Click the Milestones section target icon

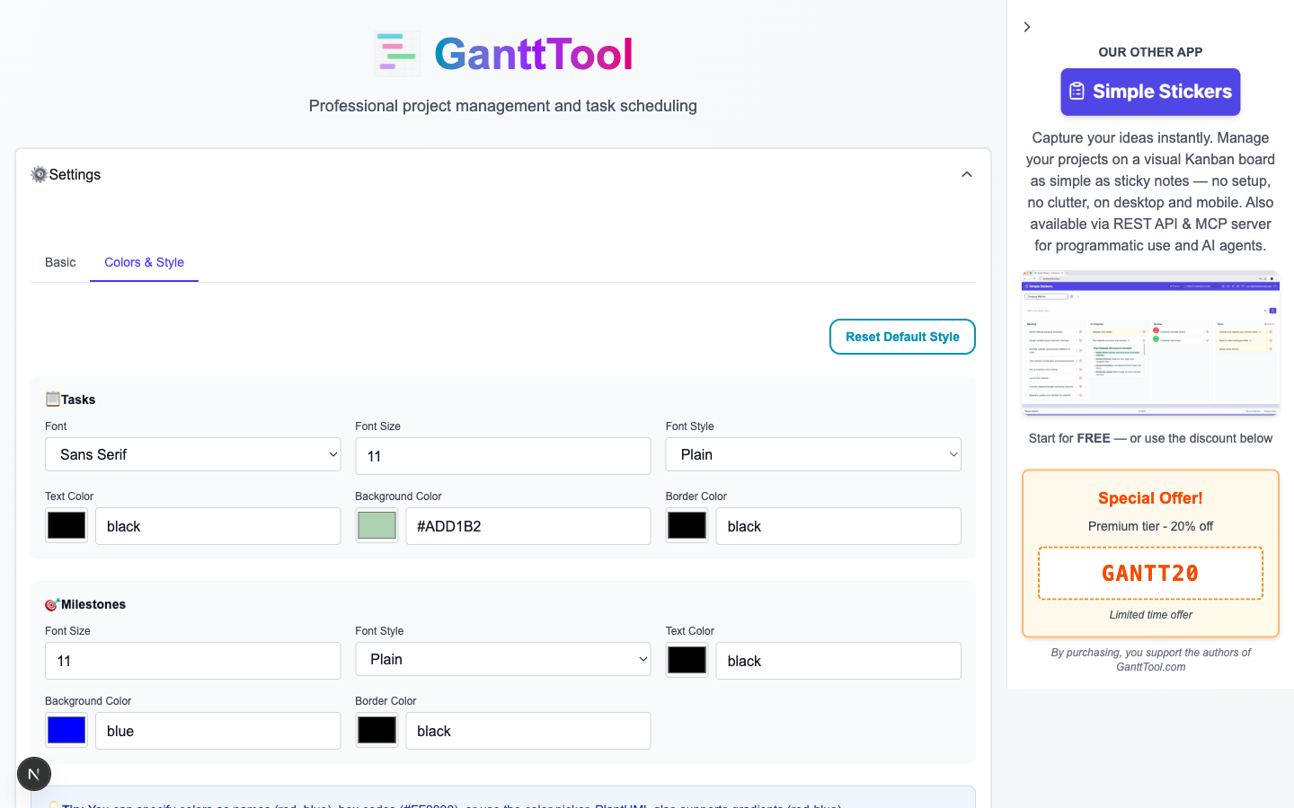(x=53, y=604)
